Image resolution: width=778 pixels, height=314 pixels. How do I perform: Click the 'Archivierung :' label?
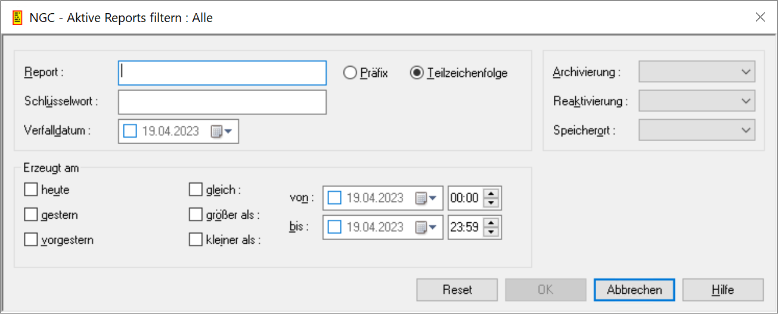click(587, 72)
